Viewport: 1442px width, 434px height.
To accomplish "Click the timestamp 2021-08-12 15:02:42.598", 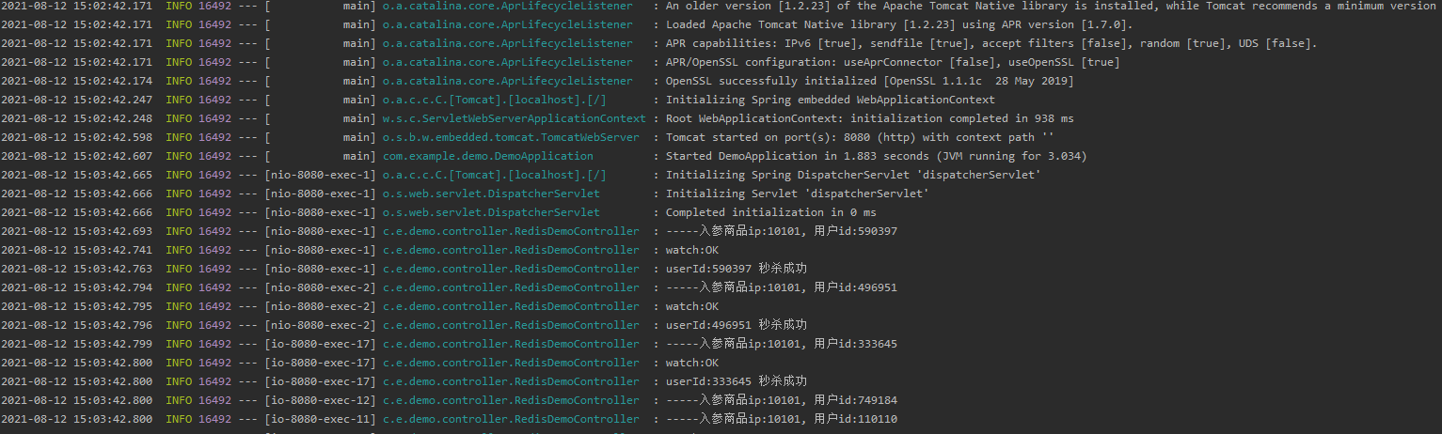I will 77,137.
